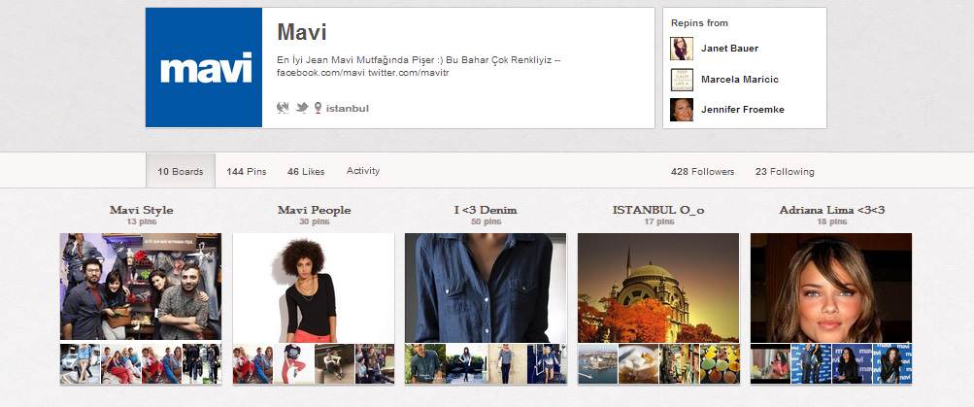Open the Mavi Style board title
The height and width of the screenshot is (407, 974).
point(141,210)
